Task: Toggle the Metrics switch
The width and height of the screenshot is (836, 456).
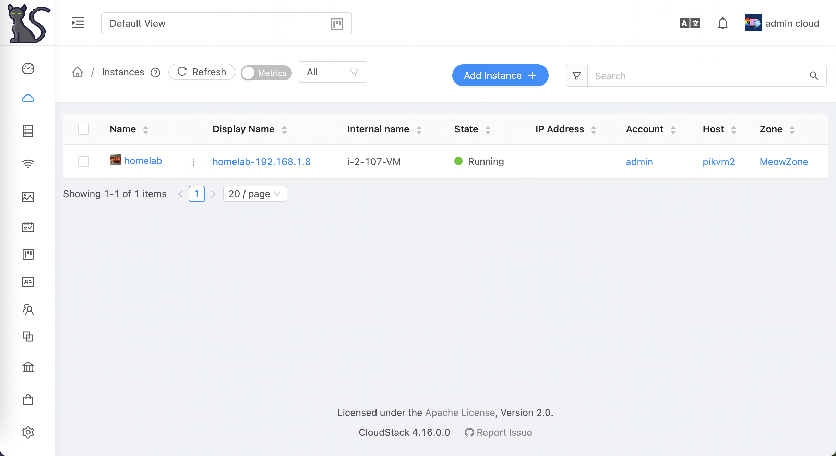Action: [x=266, y=73]
